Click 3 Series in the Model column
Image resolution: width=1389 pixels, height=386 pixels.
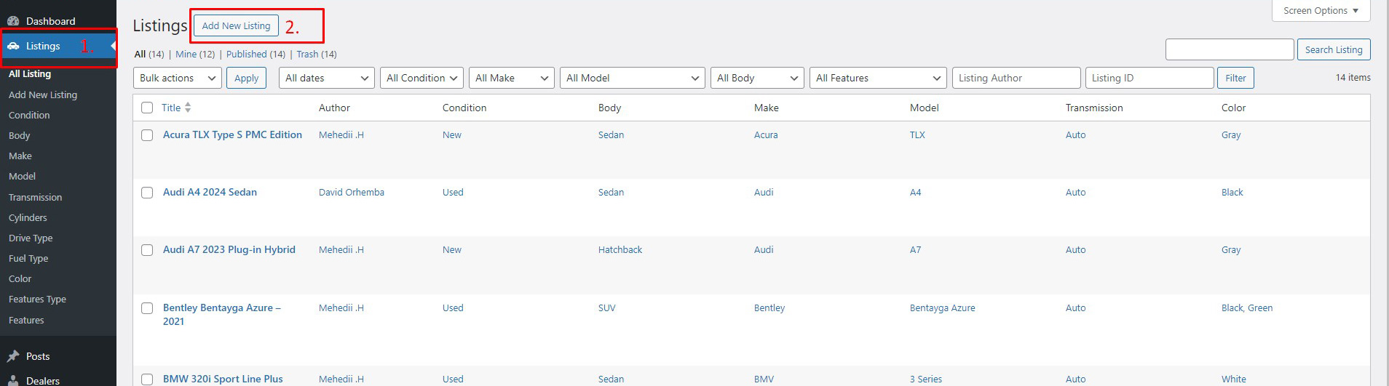[926, 379]
